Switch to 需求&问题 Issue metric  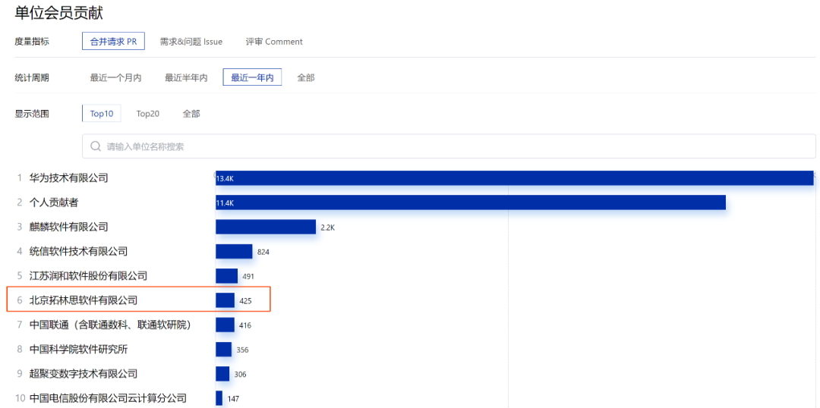pyautogui.click(x=191, y=42)
